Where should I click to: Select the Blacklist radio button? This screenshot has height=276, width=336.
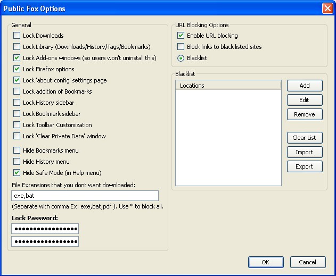click(181, 58)
